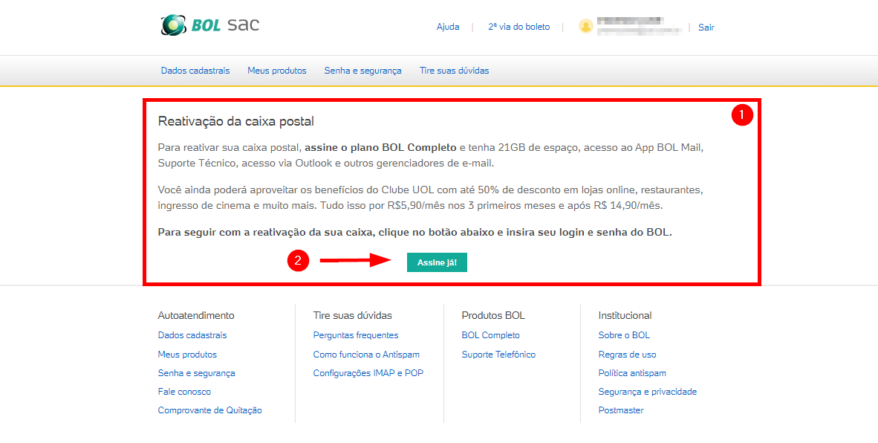Viewport: 878px width, 443px height.
Task: Open the Ajuda link in header
Action: (x=448, y=27)
